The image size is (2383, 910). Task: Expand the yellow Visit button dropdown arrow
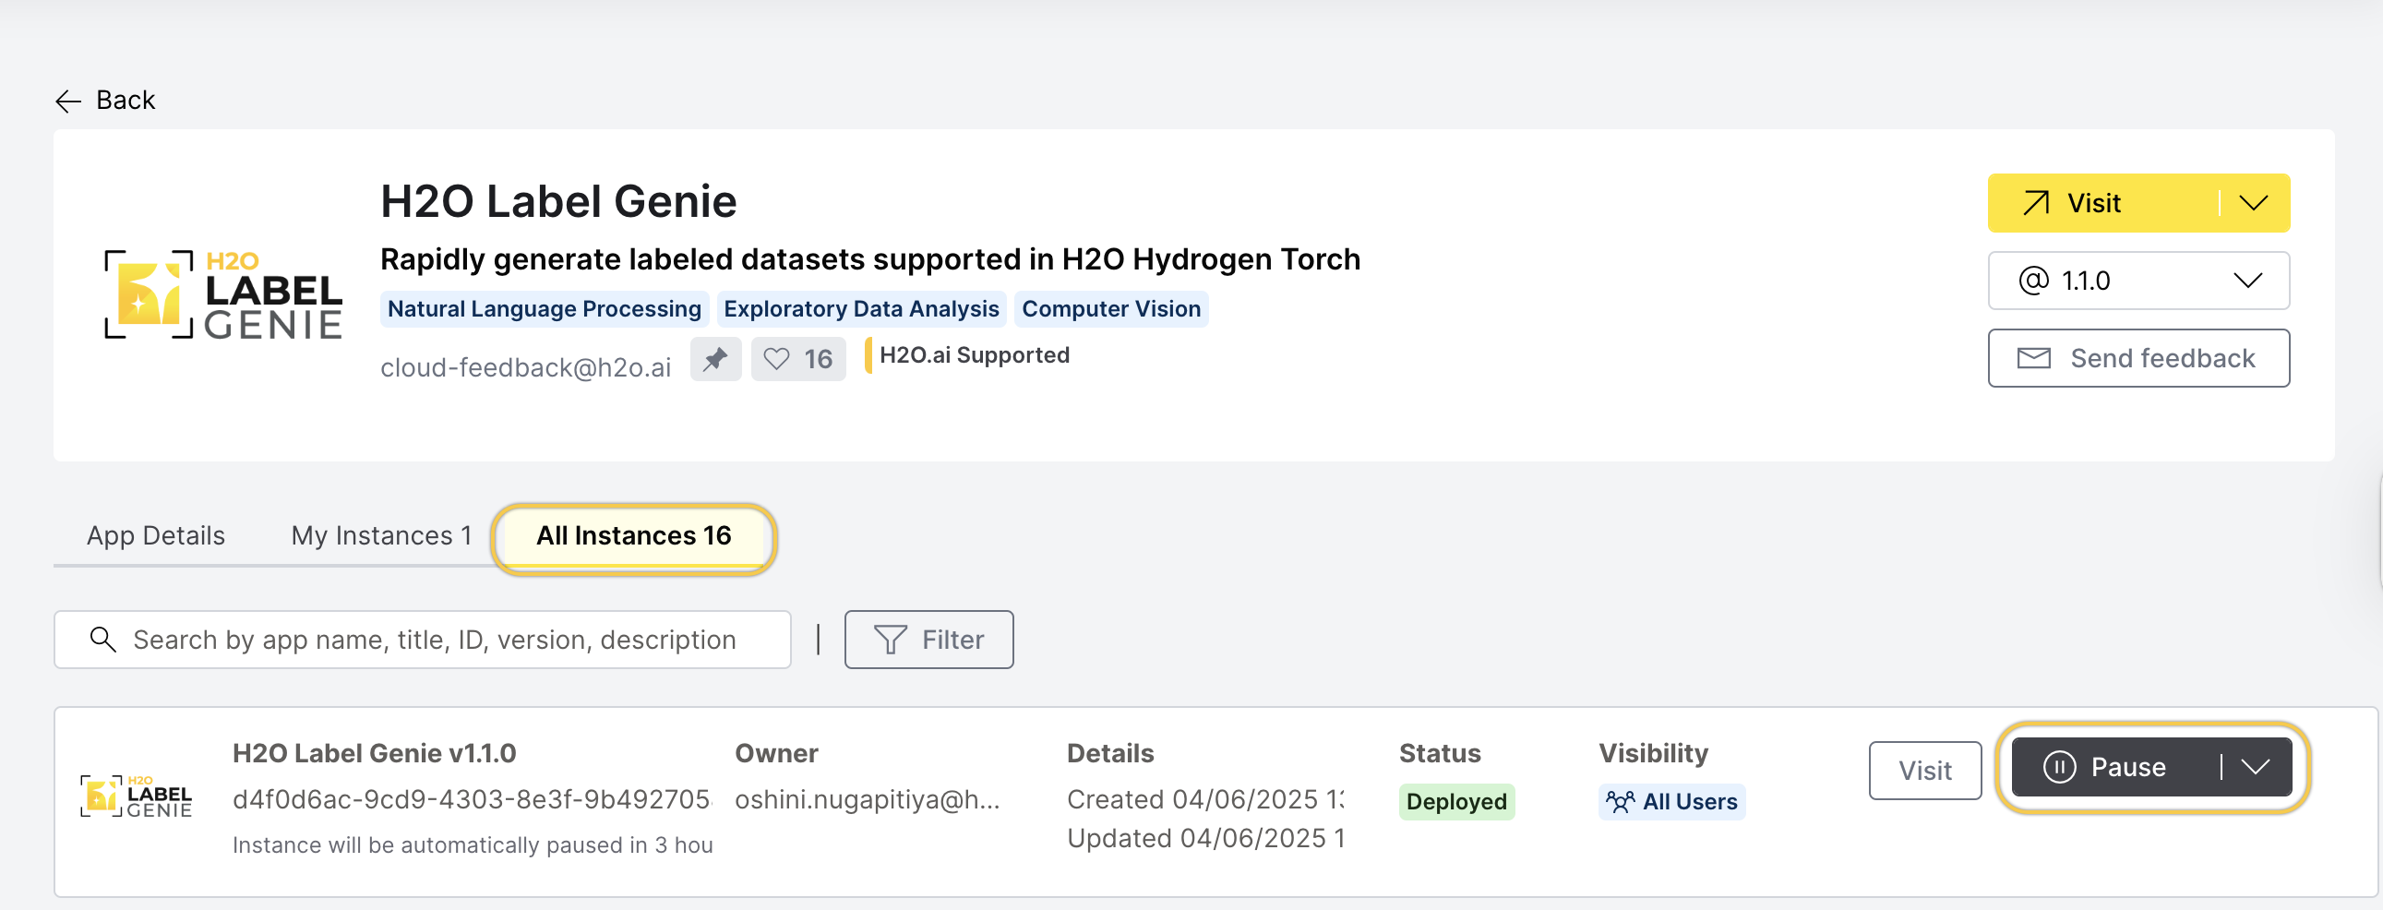tap(2253, 203)
